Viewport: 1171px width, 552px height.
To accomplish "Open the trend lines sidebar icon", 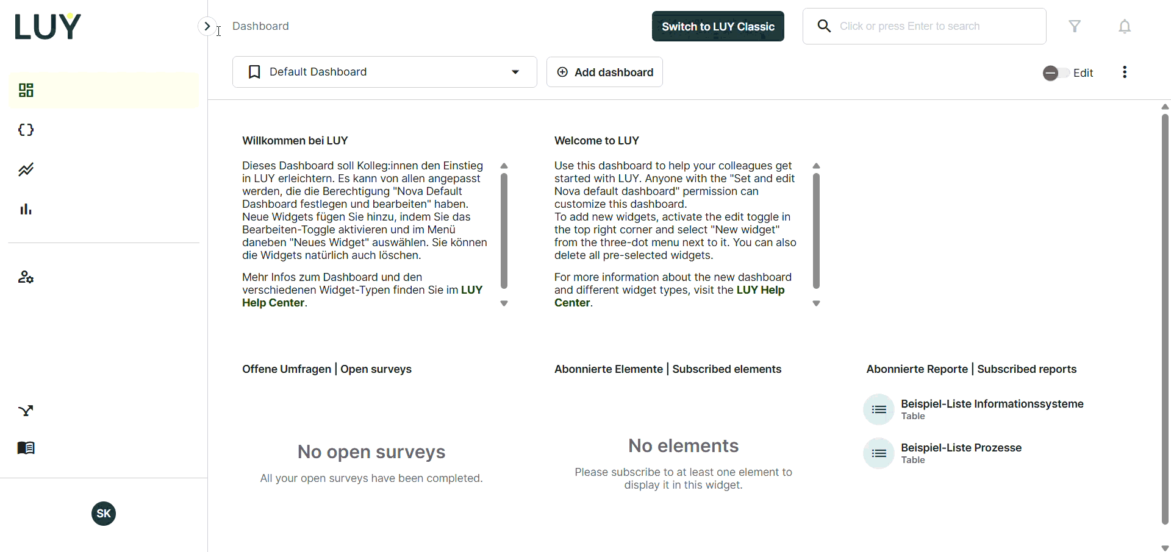I will point(26,169).
